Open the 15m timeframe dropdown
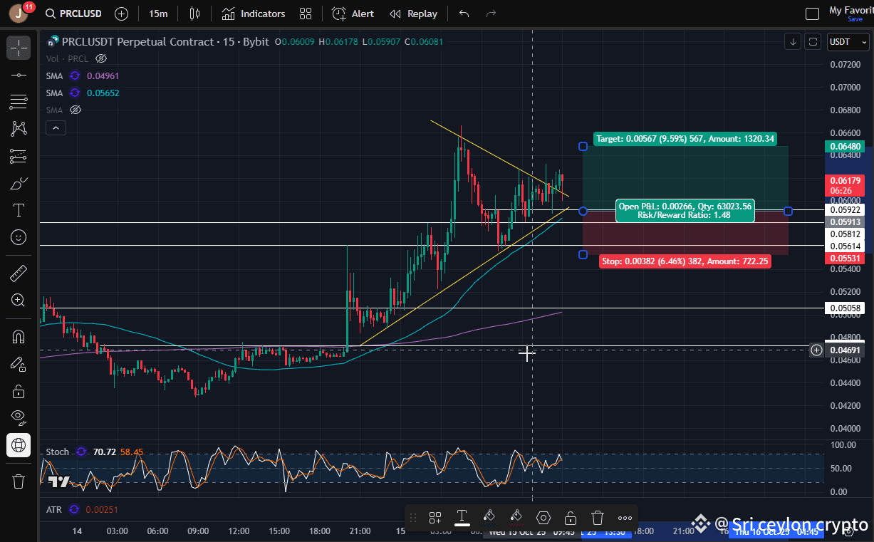This screenshot has height=542, width=874. coord(158,13)
